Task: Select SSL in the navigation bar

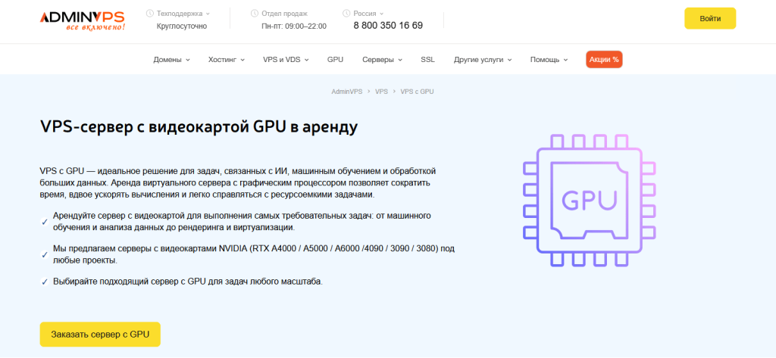Action: point(427,59)
